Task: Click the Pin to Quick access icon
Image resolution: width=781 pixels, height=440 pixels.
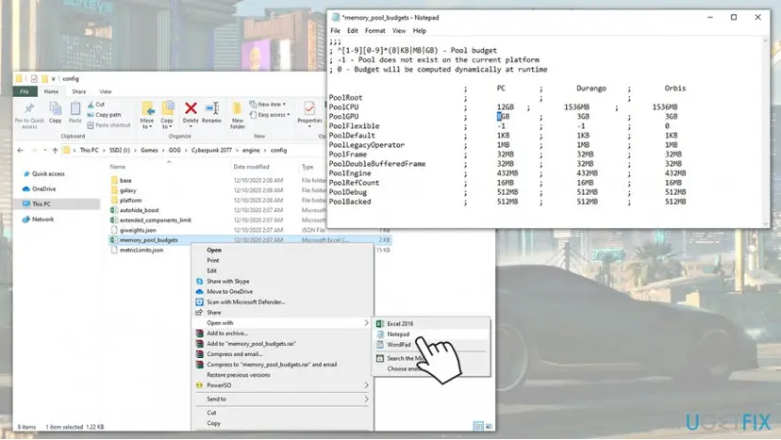Action: click(29, 109)
